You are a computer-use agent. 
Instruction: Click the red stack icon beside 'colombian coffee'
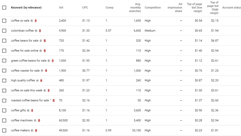(40, 31)
